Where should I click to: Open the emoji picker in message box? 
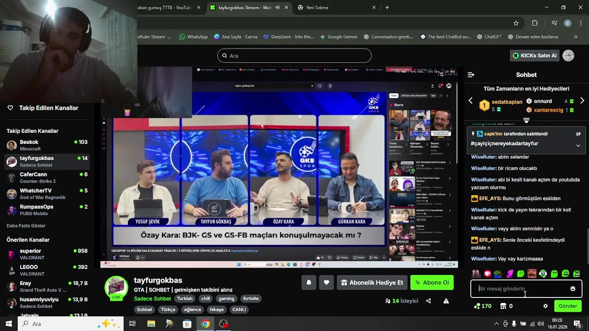pyautogui.click(x=573, y=289)
